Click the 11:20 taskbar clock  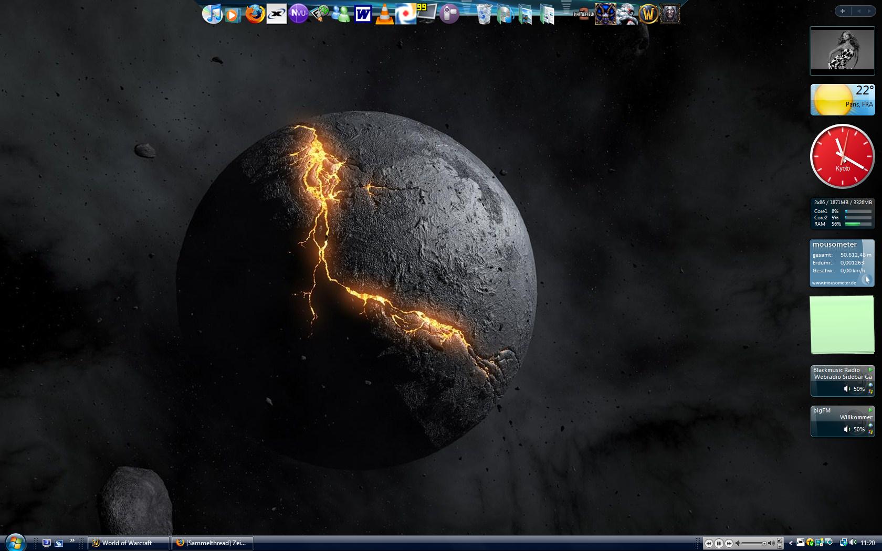coord(868,543)
